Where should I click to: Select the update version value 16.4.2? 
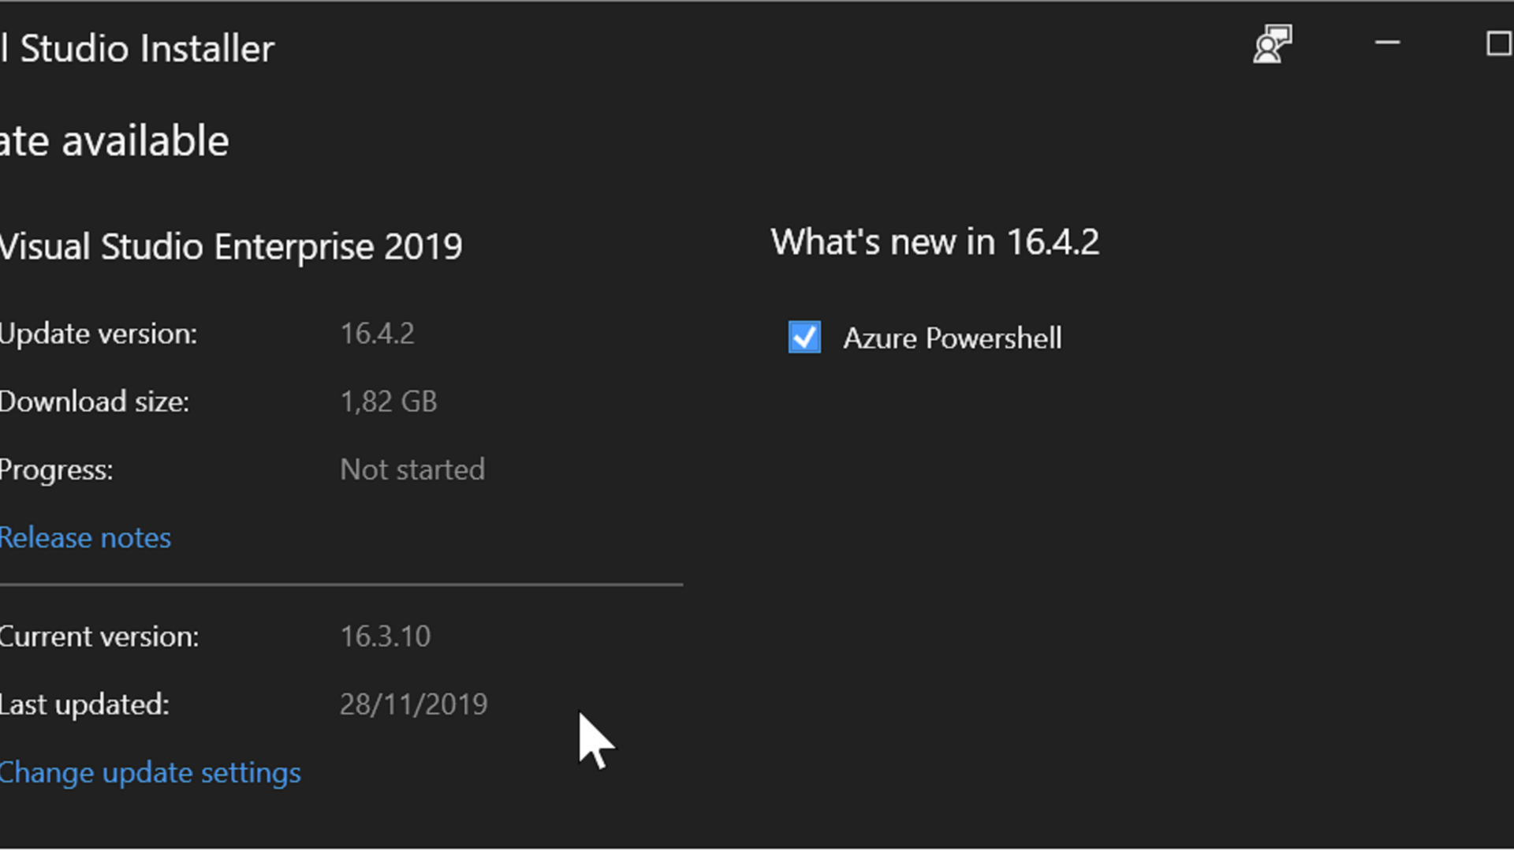tap(377, 334)
